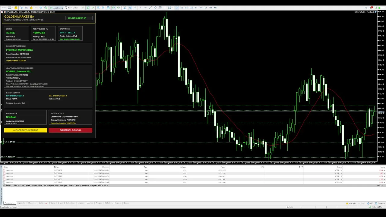Open the Exposição tab
Screen dimensions: 386x217
(21, 203)
